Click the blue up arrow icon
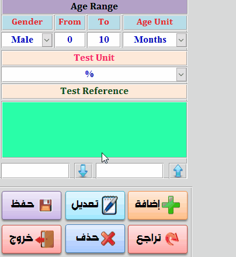Viewport: 236px width, 257px height. click(x=178, y=171)
